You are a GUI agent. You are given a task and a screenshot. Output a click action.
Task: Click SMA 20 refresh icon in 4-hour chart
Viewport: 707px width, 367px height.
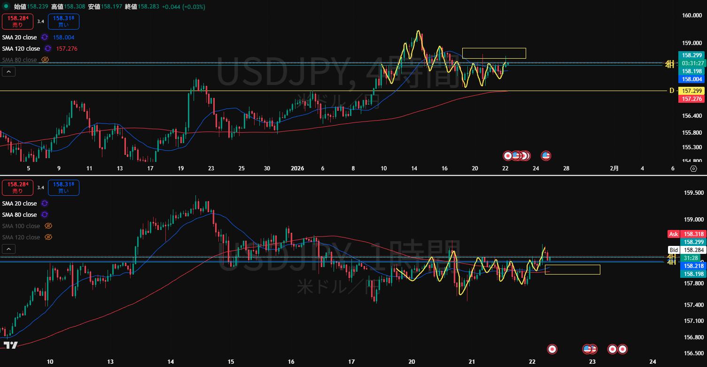pos(45,37)
